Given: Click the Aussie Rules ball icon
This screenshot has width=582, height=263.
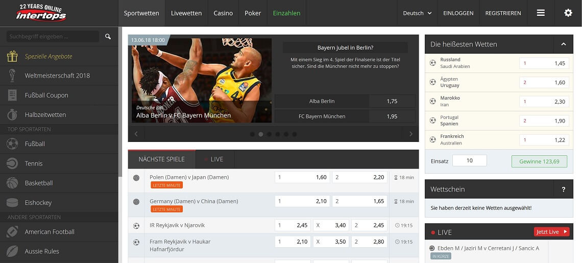Looking at the screenshot, I should click(x=12, y=251).
